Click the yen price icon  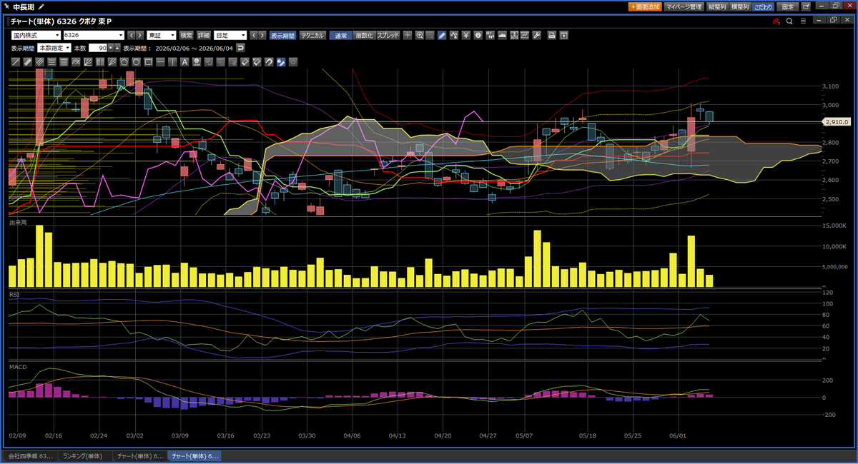coord(465,35)
